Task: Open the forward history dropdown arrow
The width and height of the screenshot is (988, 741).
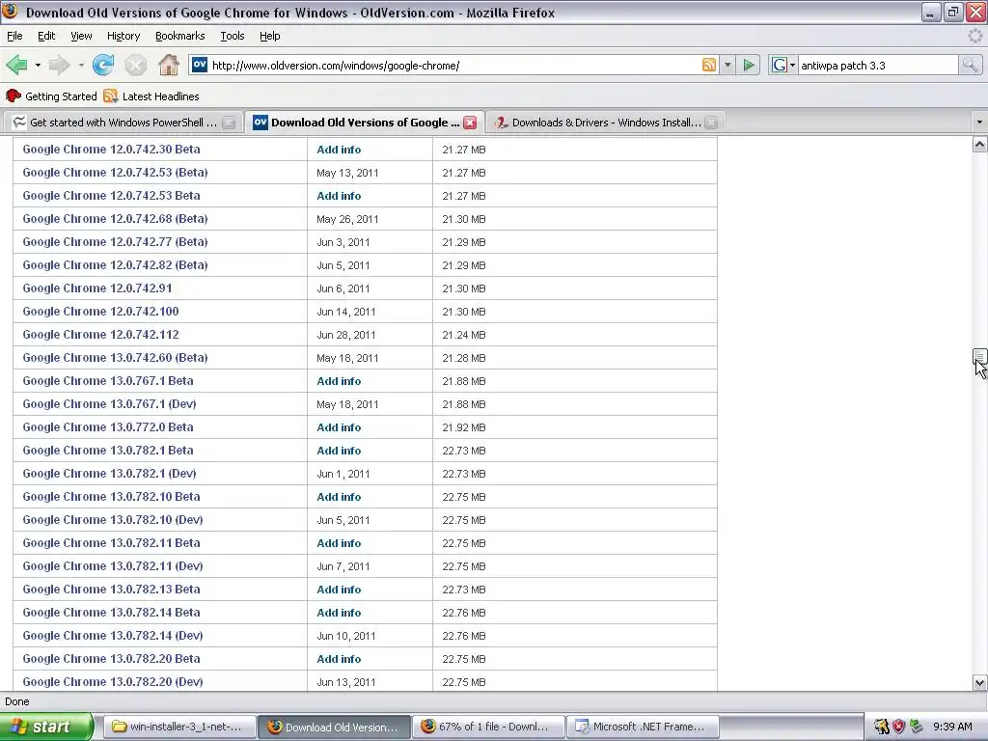Action: click(81, 65)
